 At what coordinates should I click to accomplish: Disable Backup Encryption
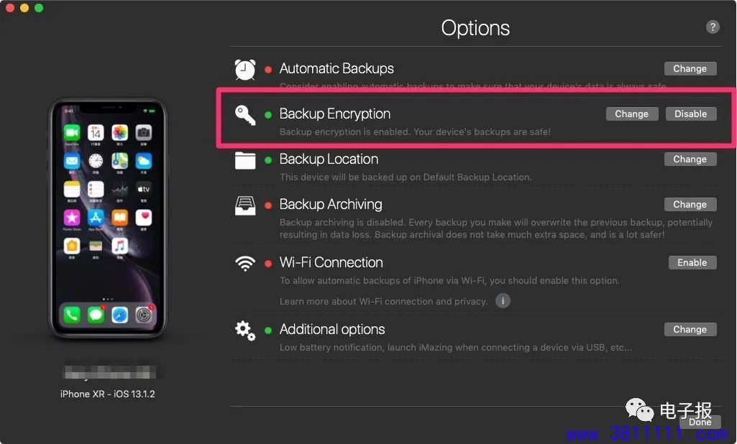click(x=691, y=114)
